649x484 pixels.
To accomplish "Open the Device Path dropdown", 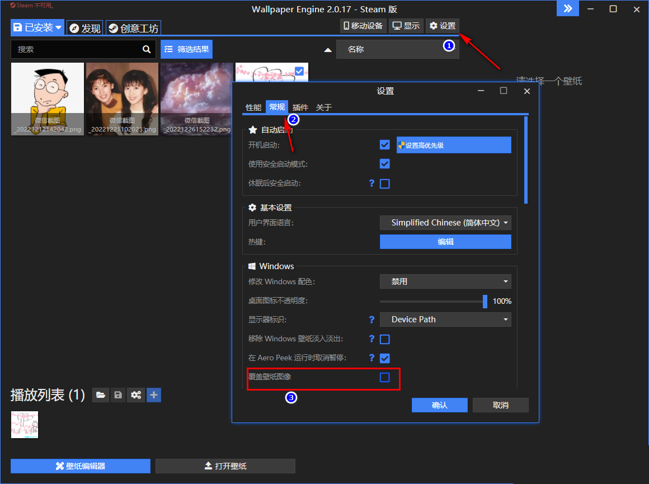I will 445,319.
